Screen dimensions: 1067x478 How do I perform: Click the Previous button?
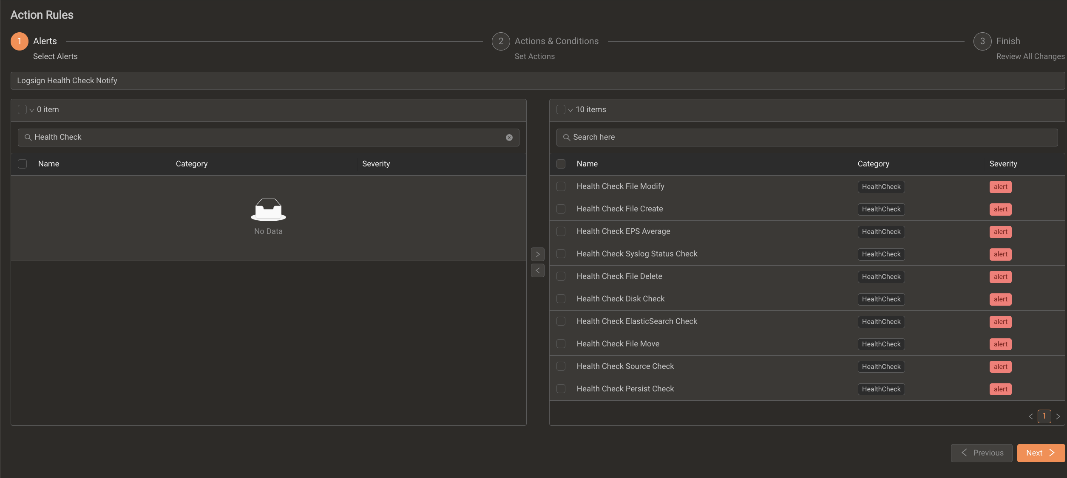[x=982, y=453]
